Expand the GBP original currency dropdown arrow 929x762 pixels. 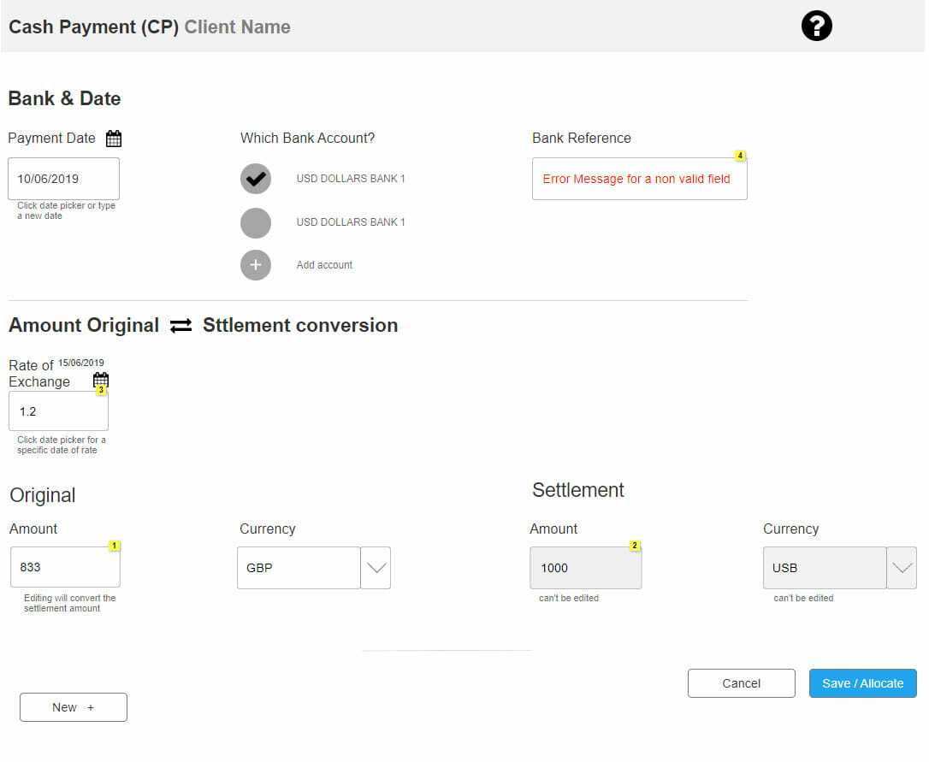pos(376,568)
